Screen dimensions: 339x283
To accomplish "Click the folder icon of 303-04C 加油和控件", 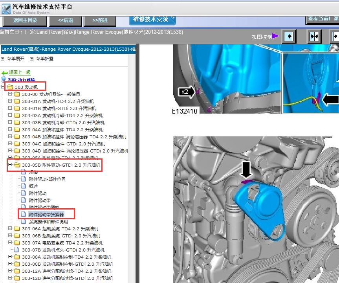I will pos(17,144).
